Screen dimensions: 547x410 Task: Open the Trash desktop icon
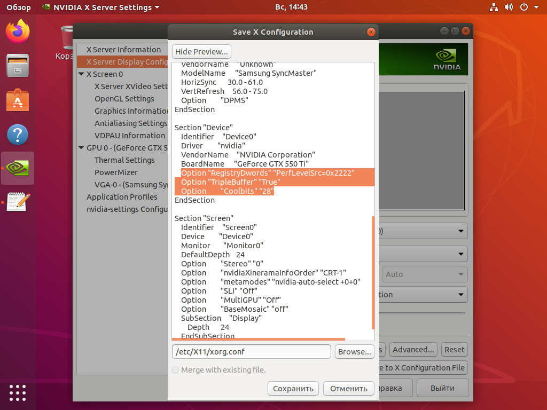click(x=66, y=42)
